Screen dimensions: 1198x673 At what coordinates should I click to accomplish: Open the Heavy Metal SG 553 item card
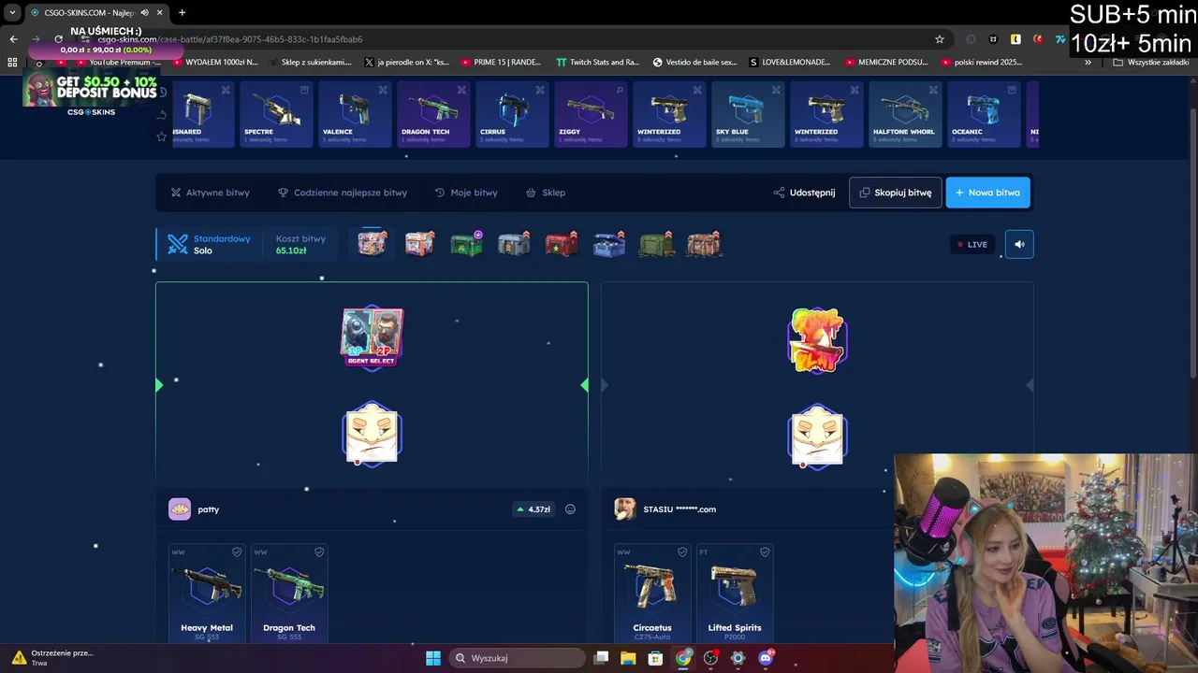(x=207, y=593)
